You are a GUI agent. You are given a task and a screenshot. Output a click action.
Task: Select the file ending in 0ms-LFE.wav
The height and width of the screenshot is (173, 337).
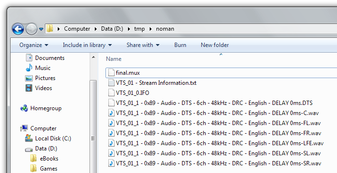(x=220, y=143)
